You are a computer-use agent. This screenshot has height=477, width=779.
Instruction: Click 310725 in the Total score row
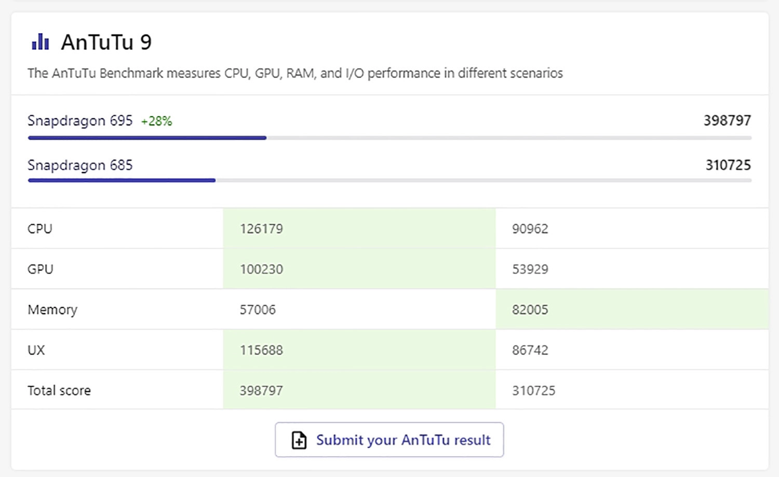pyautogui.click(x=534, y=391)
